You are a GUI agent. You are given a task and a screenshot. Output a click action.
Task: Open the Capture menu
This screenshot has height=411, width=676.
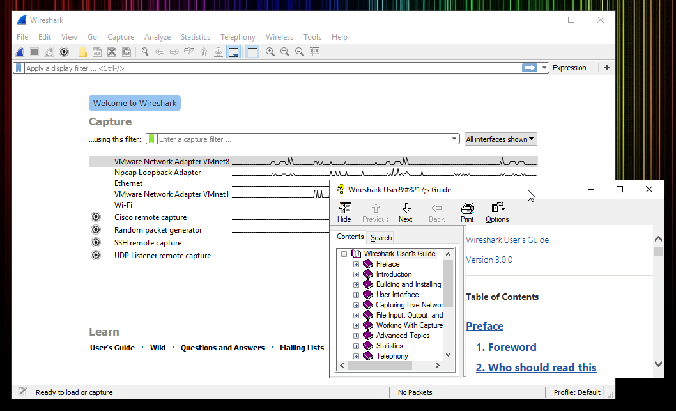coord(121,37)
